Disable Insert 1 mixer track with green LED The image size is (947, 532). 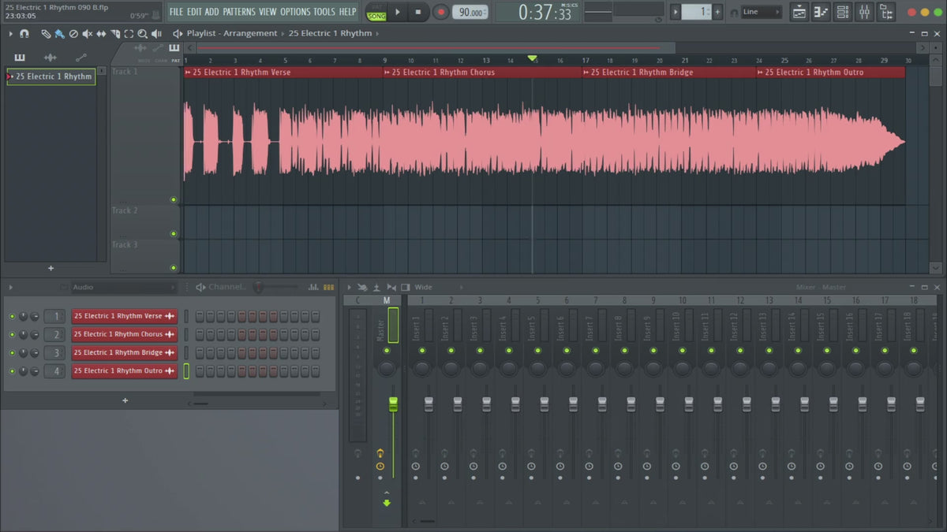(421, 350)
